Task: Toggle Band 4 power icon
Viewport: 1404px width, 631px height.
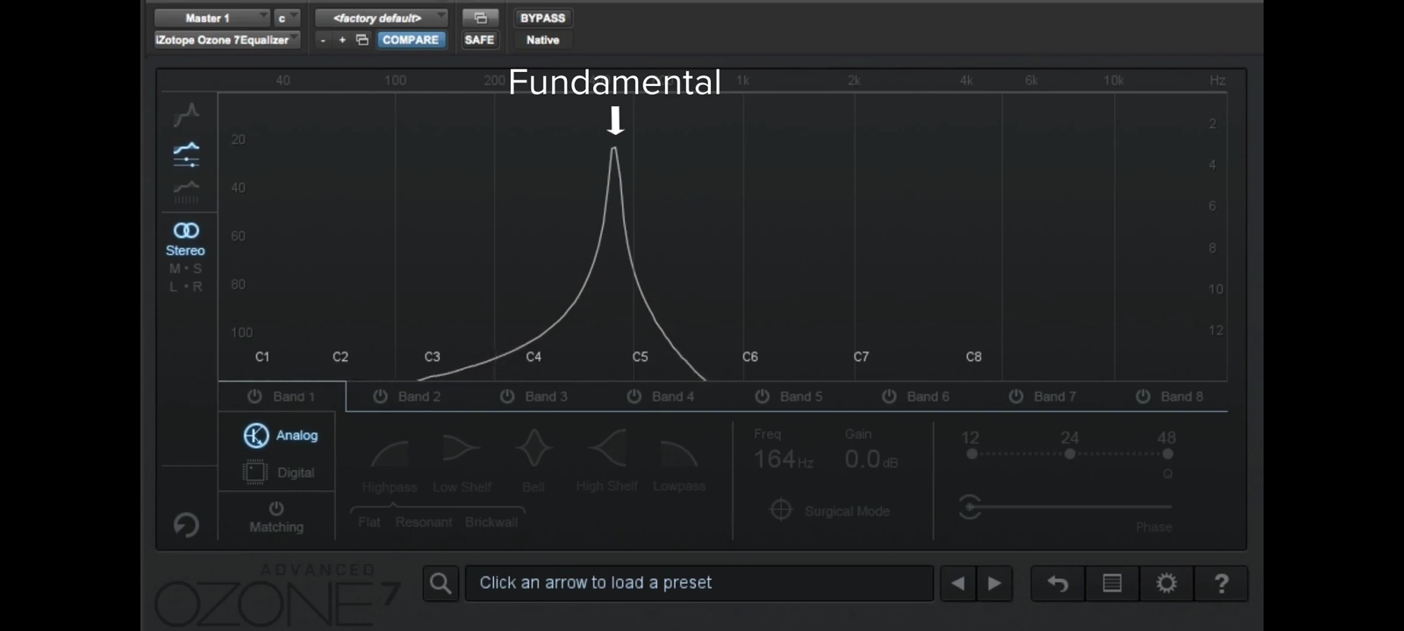Action: click(x=634, y=396)
